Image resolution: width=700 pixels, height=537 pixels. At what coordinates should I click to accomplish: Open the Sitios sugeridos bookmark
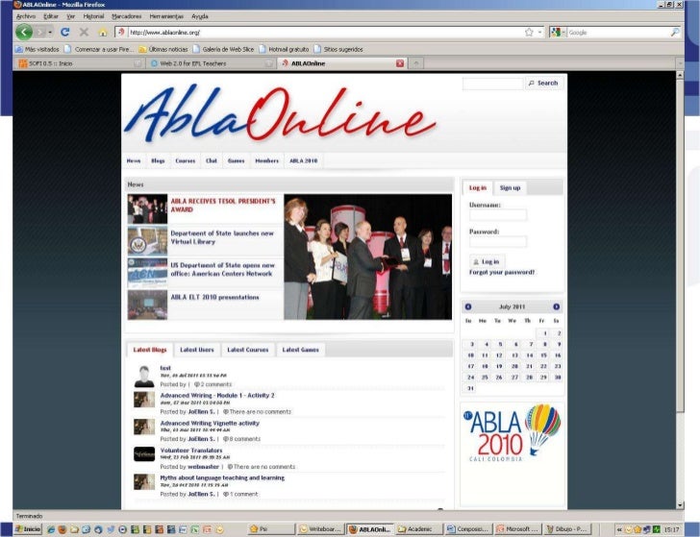(x=338, y=49)
